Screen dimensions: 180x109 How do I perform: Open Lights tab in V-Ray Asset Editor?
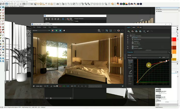(49, 19)
